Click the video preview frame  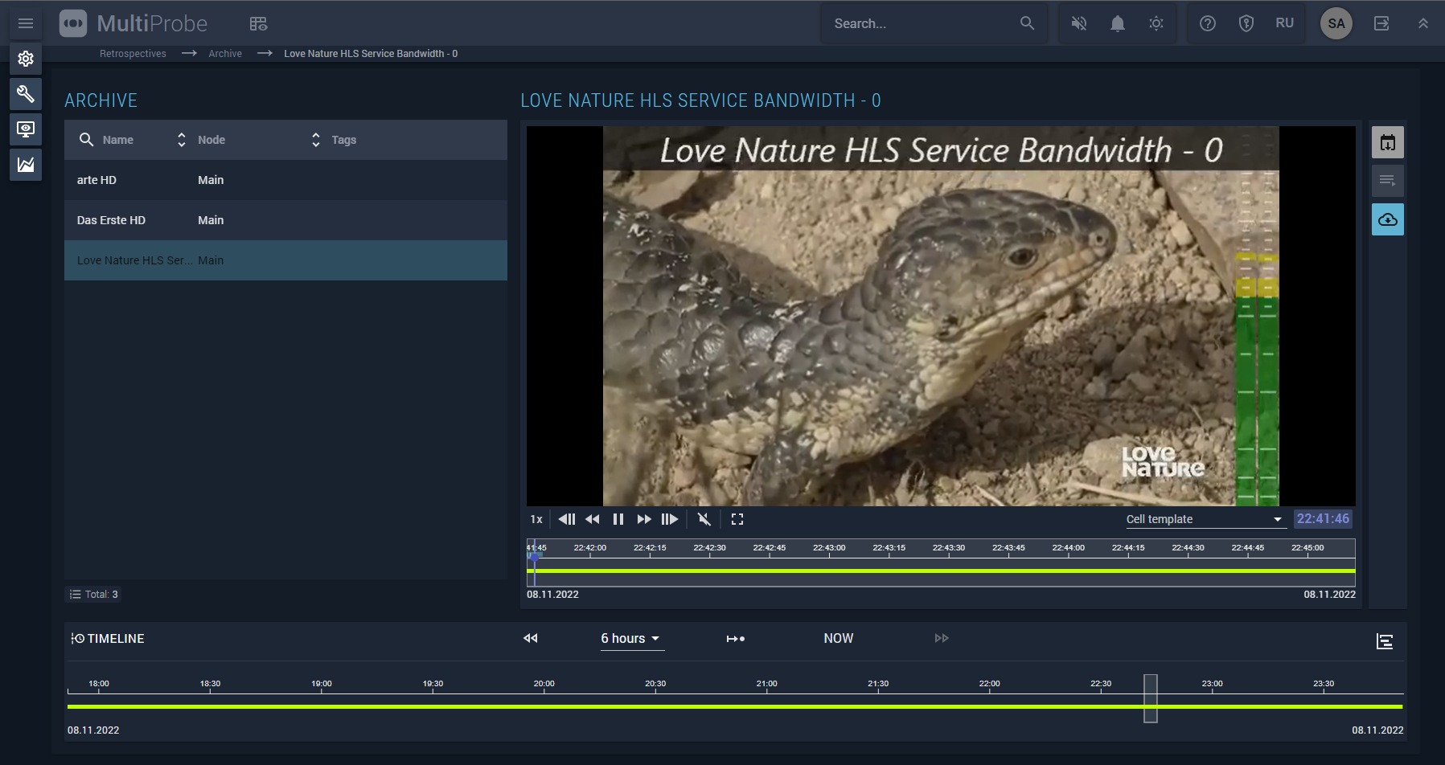coord(941,316)
